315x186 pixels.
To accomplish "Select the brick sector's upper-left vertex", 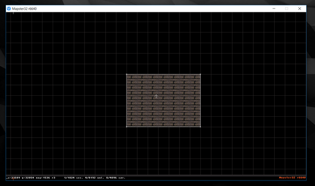I will tap(126, 74).
